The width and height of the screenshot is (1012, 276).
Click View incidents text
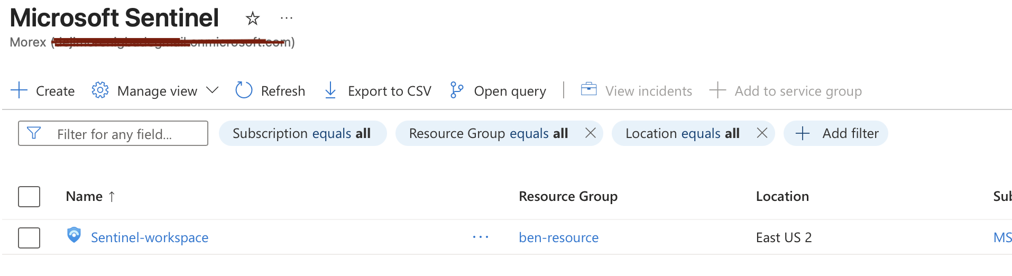648,91
